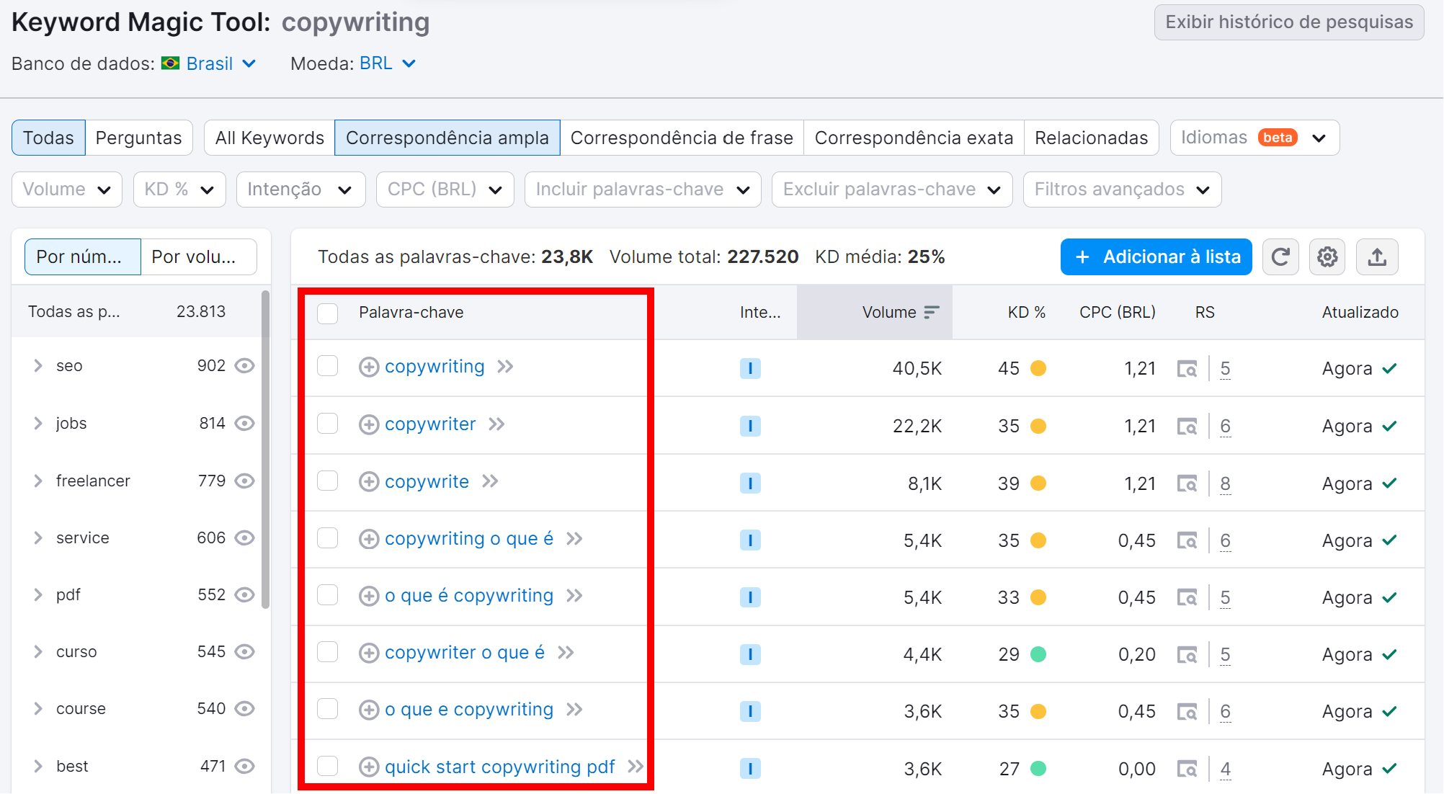Screen dimensions: 1444x794
Task: Open the table settings gear icon
Action: click(x=1327, y=257)
